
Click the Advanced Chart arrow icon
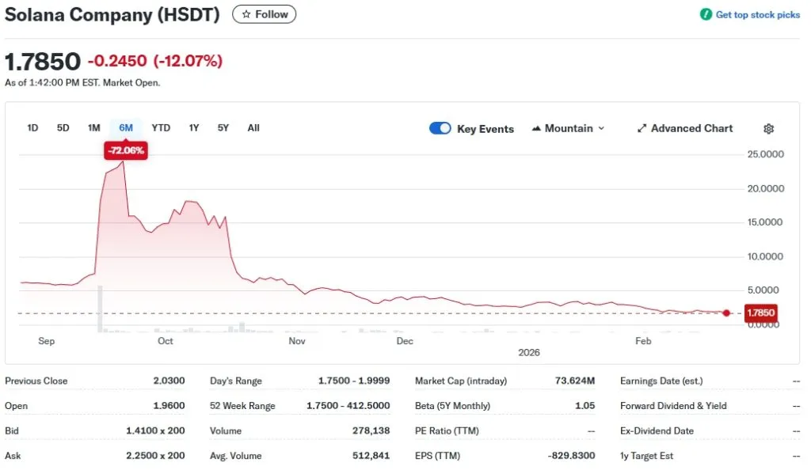click(x=642, y=128)
